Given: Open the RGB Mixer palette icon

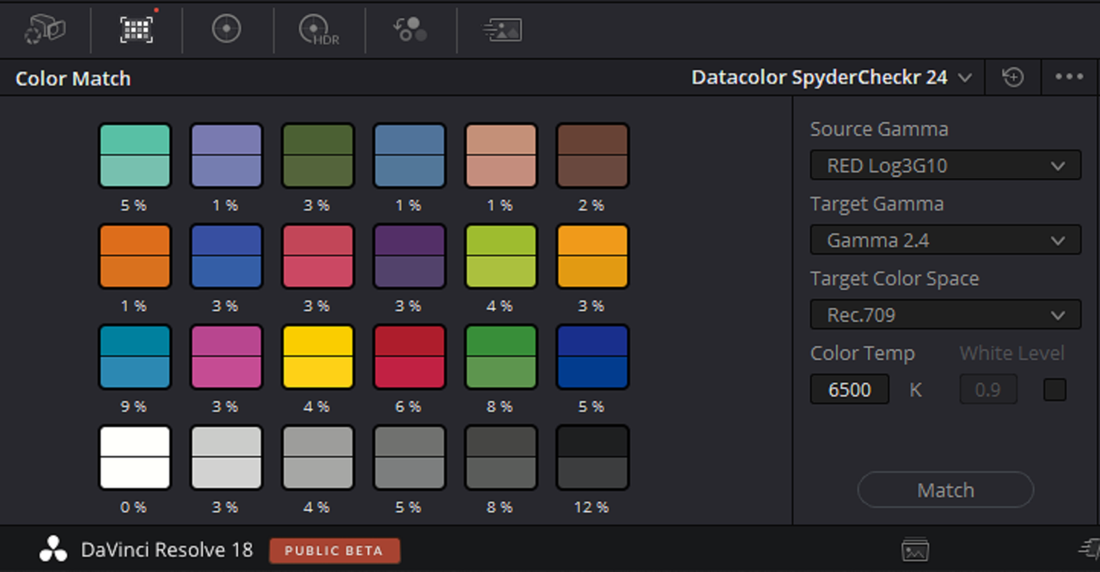Looking at the screenshot, I should coord(410,30).
